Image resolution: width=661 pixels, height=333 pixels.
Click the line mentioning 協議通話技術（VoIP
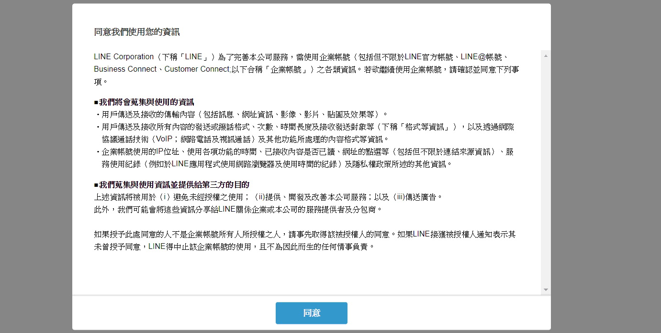click(x=245, y=139)
